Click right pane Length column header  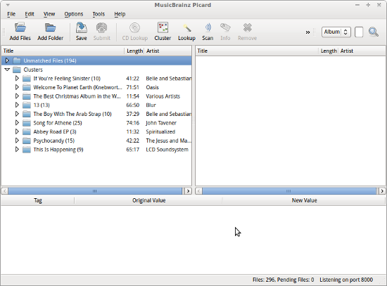point(329,51)
